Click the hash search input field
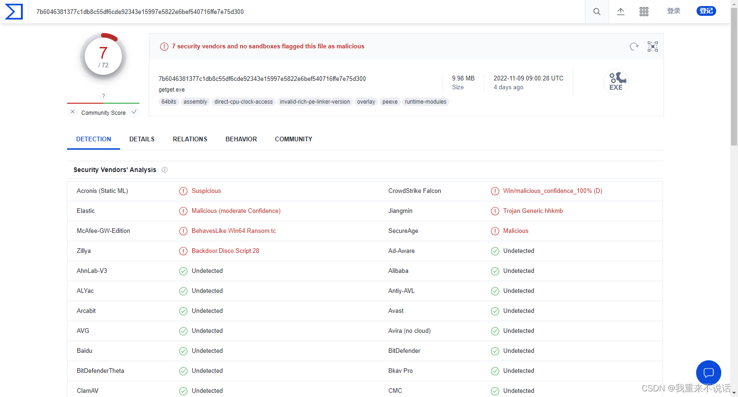Viewport: 738px width, 397px height. pos(307,12)
